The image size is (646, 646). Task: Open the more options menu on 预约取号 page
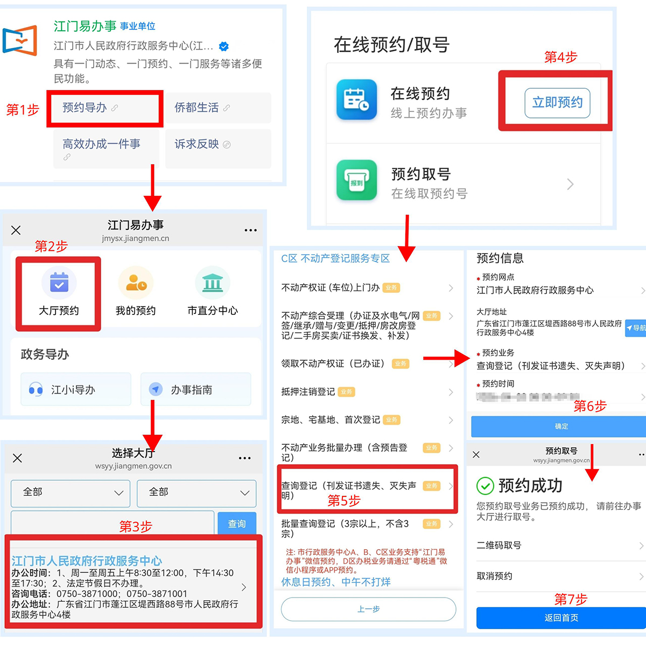click(642, 454)
